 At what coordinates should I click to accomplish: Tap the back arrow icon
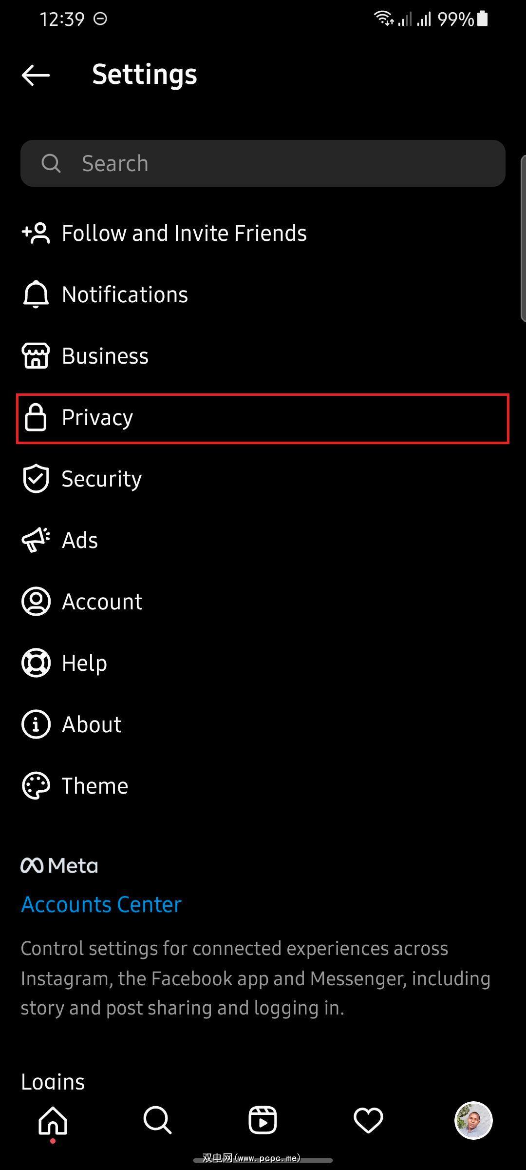tap(36, 75)
